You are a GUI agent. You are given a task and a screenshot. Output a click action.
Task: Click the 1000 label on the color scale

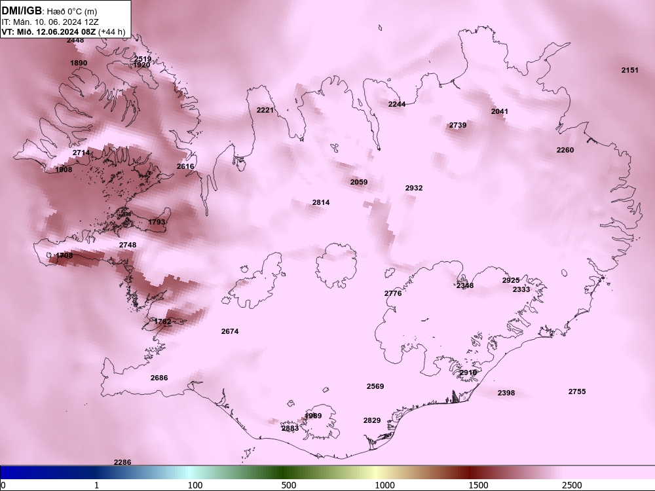click(384, 485)
